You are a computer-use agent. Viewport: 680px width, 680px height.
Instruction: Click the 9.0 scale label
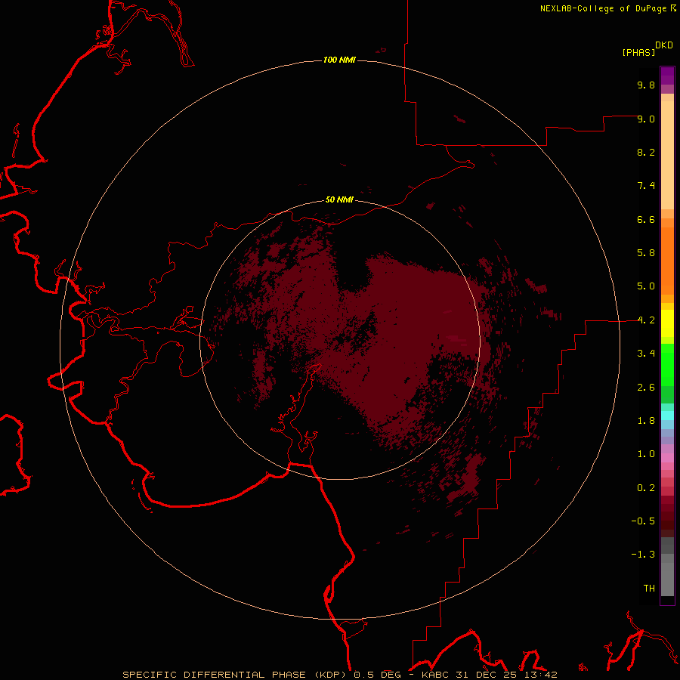point(646,119)
